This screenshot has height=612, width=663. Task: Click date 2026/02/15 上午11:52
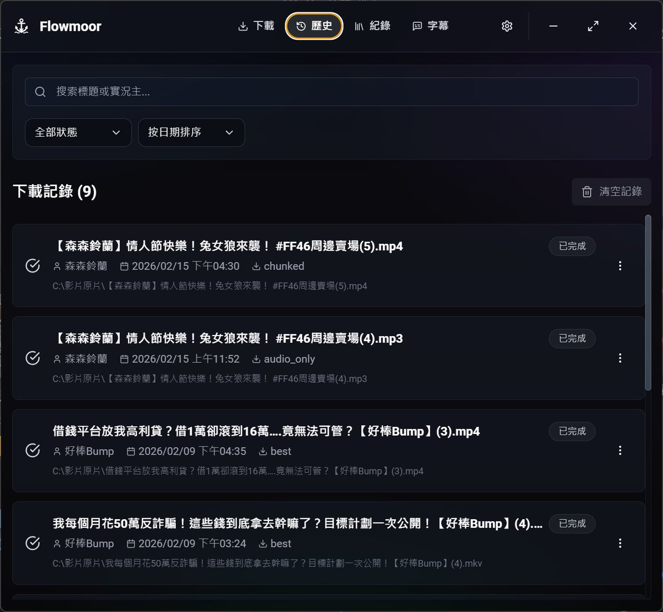(180, 359)
